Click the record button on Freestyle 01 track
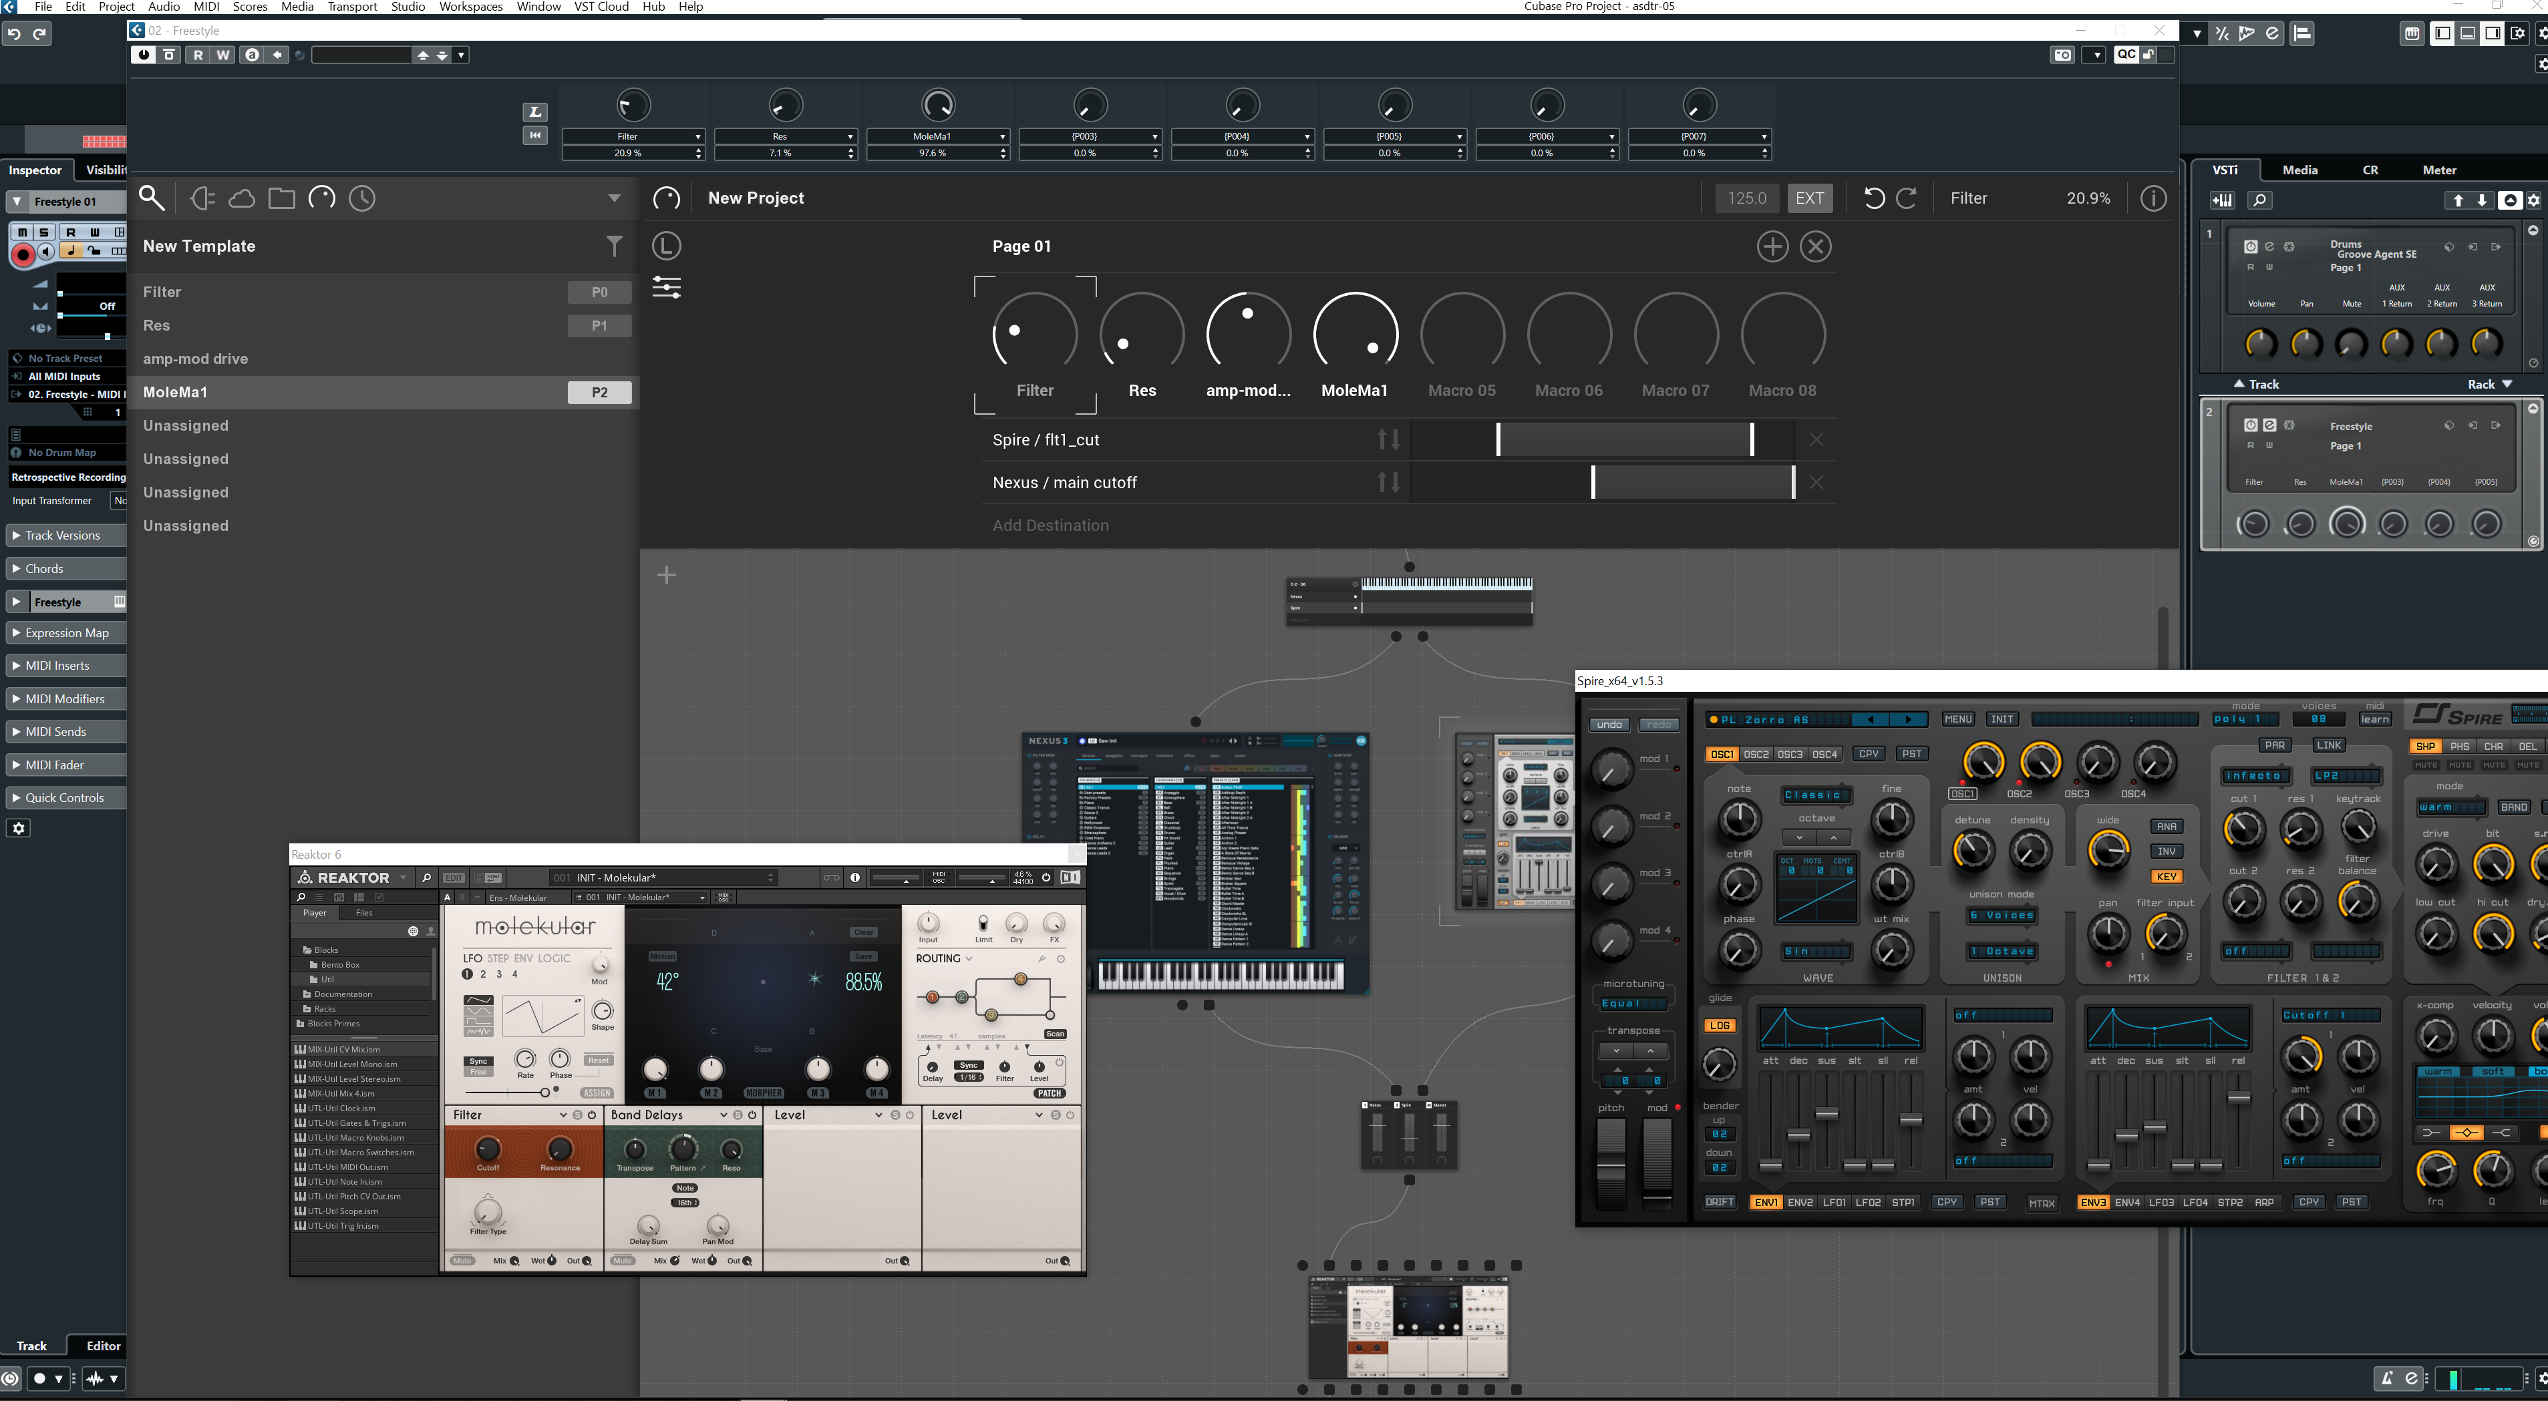The height and width of the screenshot is (1401, 2548). click(x=22, y=254)
